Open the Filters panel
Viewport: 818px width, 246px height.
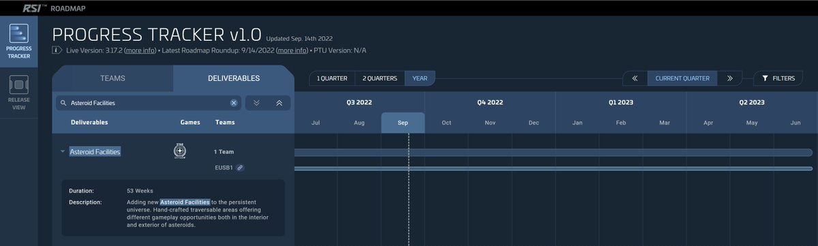pos(778,78)
